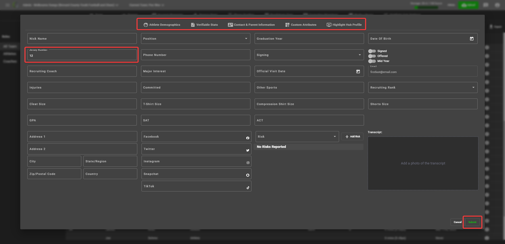Click the Address 1 field
The image size is (505, 244).
(82, 137)
